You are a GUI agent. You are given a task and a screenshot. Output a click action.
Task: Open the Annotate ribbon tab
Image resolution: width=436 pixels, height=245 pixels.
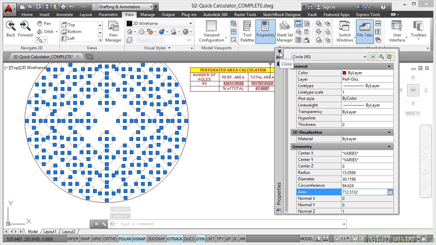64,15
